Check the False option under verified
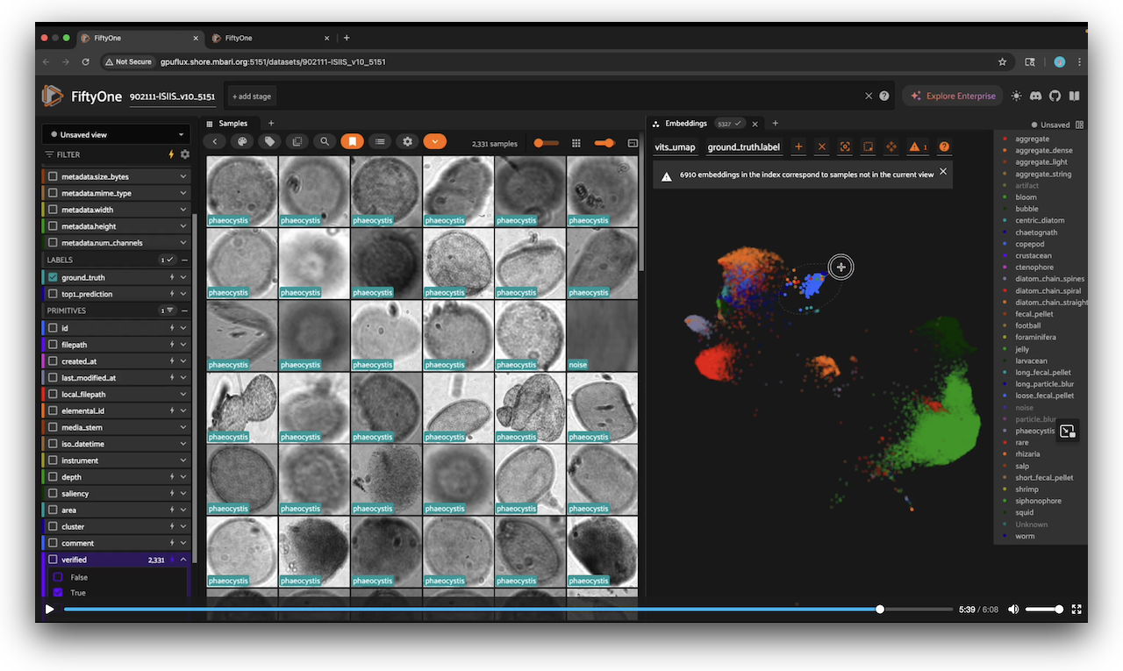 pos(59,577)
